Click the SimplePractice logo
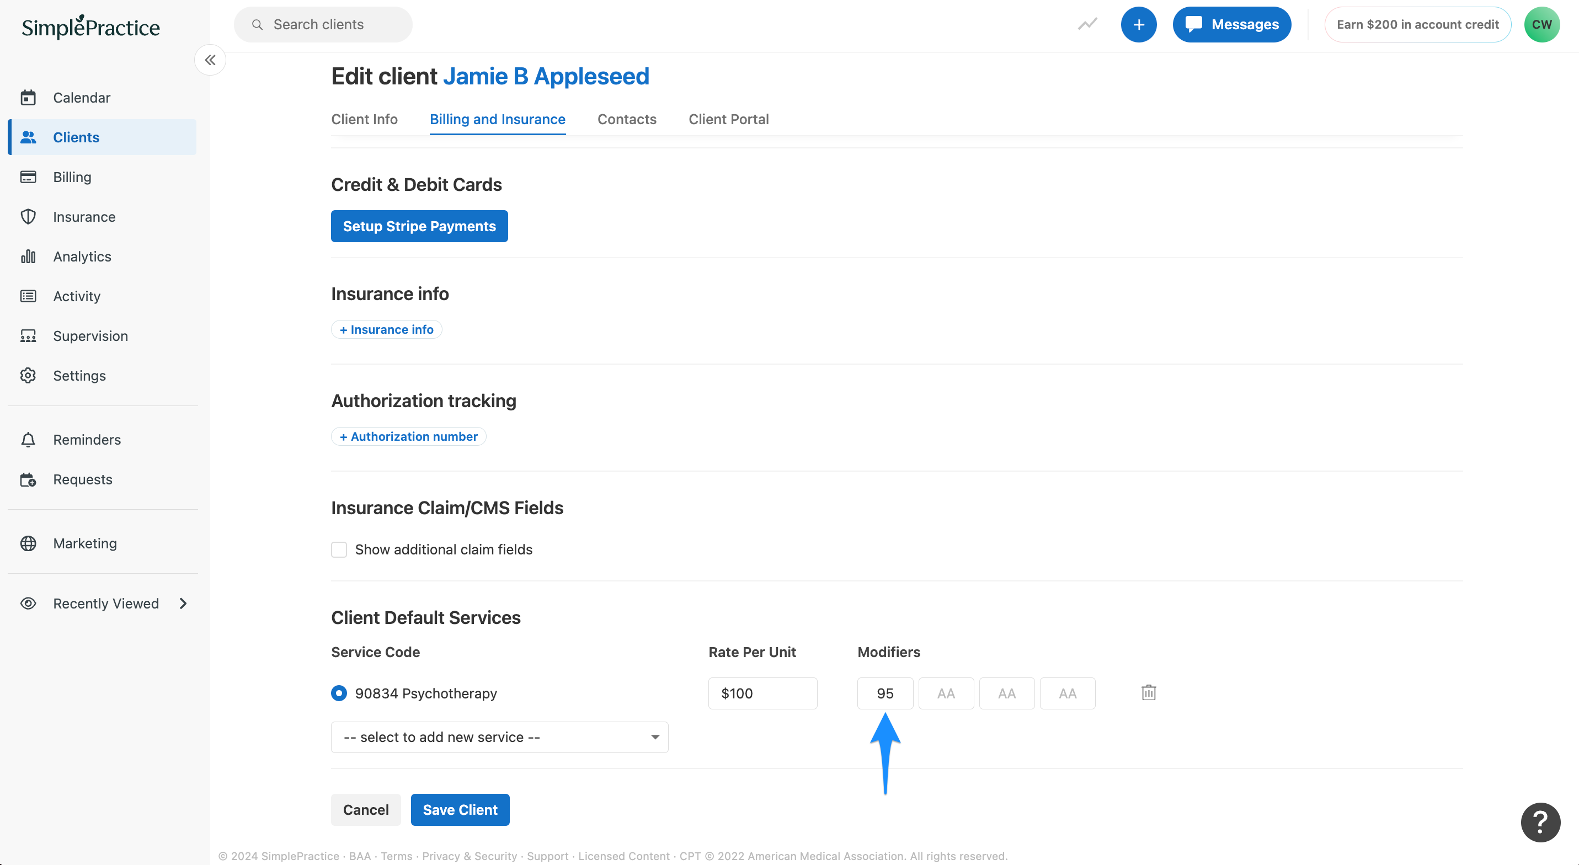 [90, 27]
